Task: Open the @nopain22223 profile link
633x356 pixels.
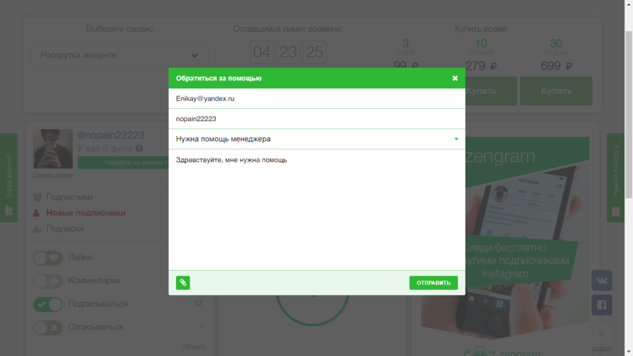Action: pyautogui.click(x=111, y=135)
